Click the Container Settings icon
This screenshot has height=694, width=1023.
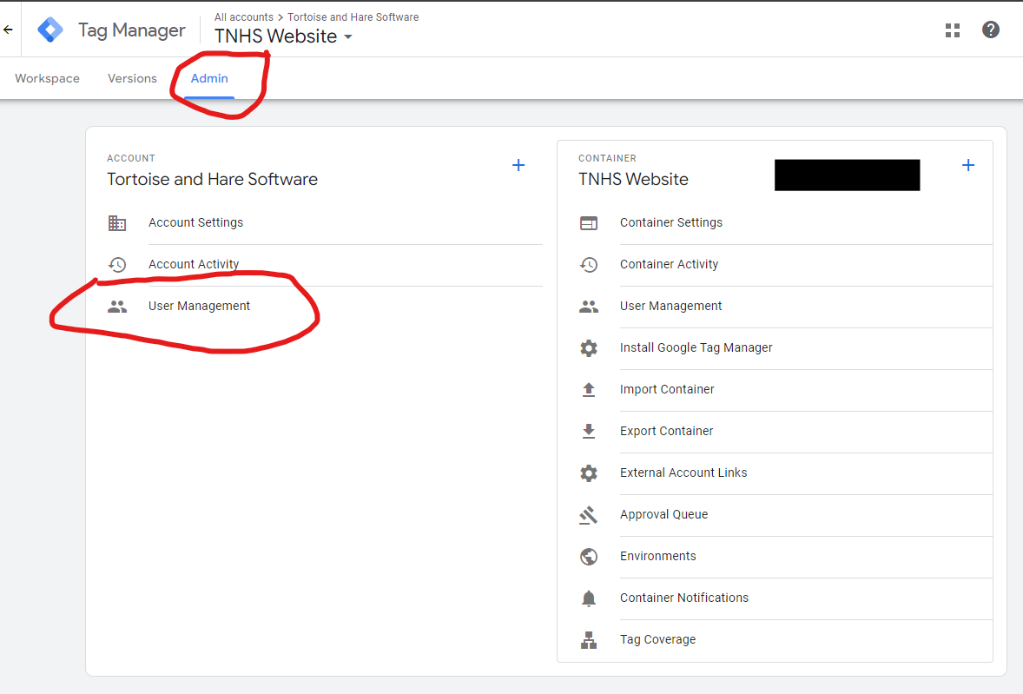coord(590,222)
